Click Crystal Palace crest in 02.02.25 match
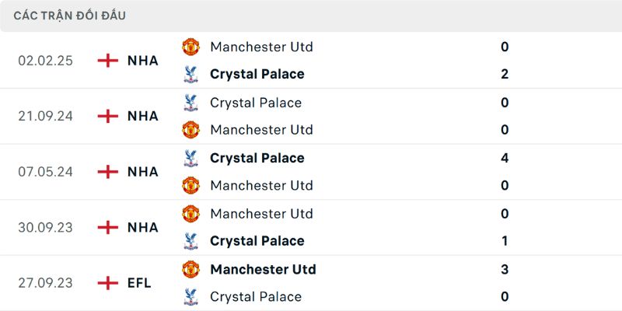The height and width of the screenshot is (311, 622). click(x=190, y=75)
